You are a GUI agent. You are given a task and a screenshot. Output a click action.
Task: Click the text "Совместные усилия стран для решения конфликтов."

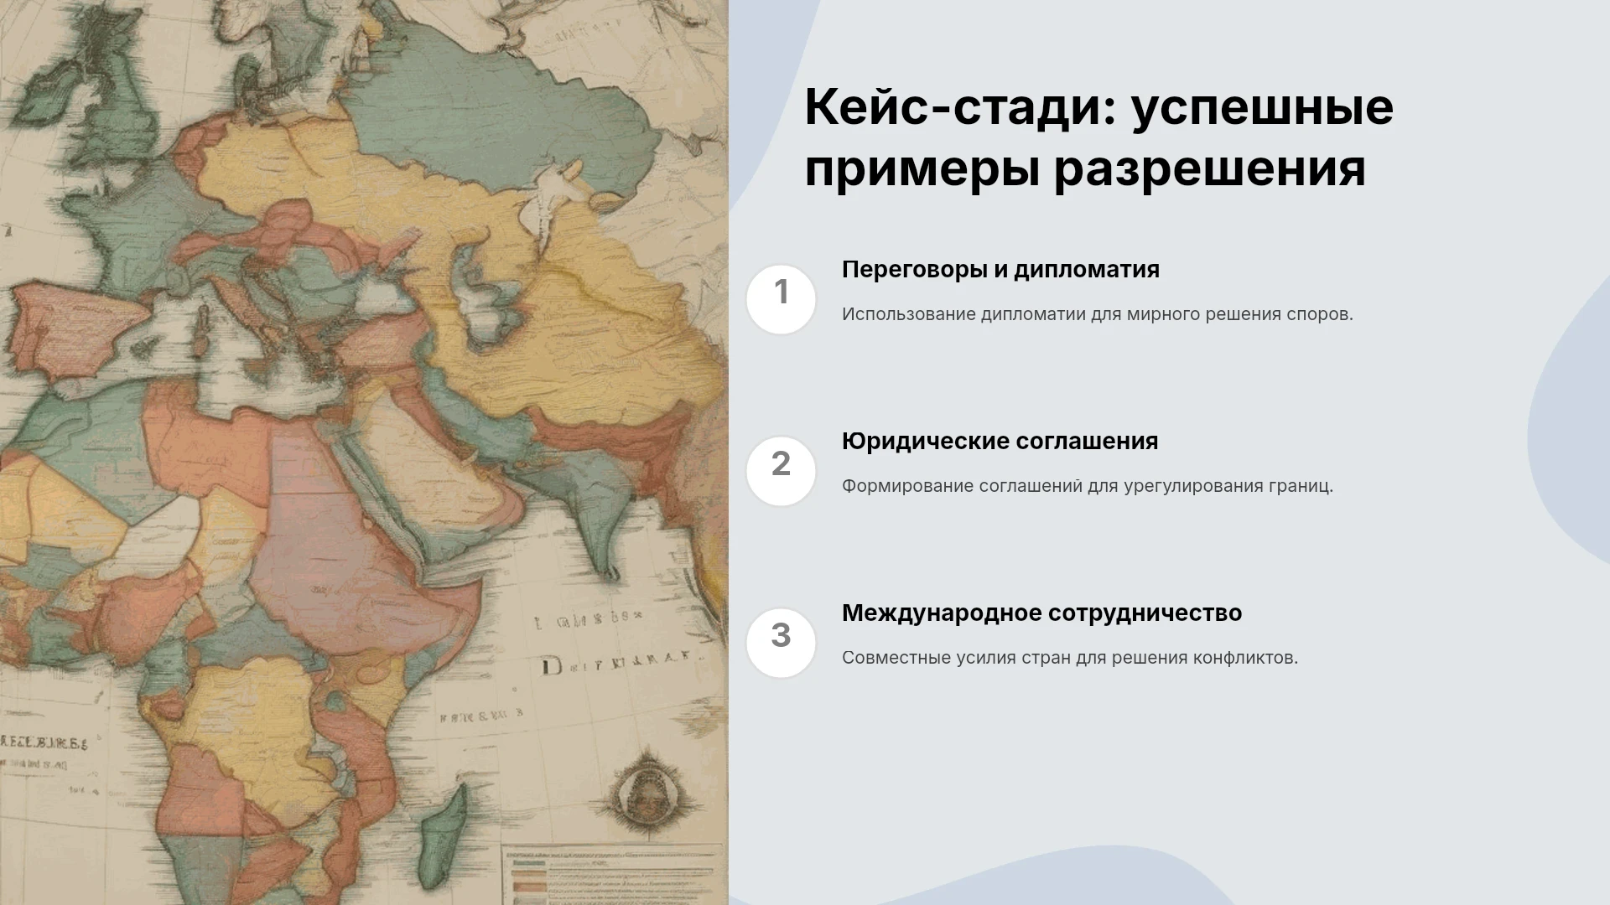(x=1069, y=658)
